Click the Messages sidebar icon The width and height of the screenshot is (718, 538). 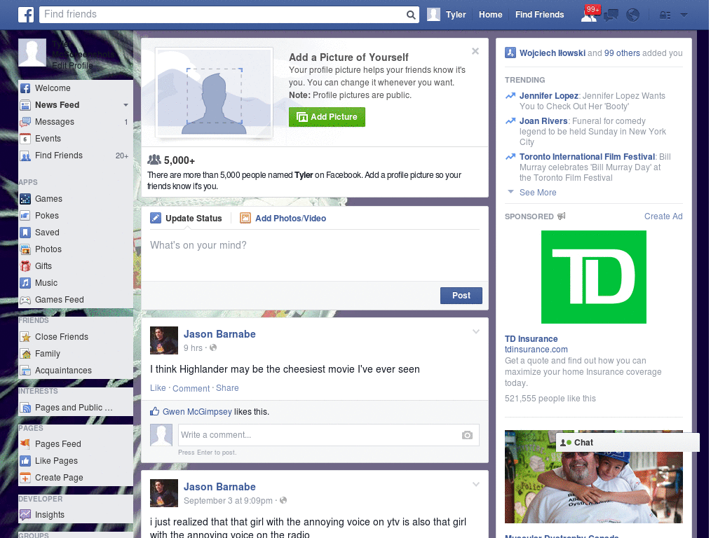click(25, 122)
